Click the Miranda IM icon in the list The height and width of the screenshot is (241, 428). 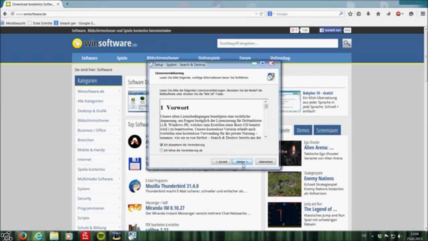pyautogui.click(x=135, y=208)
